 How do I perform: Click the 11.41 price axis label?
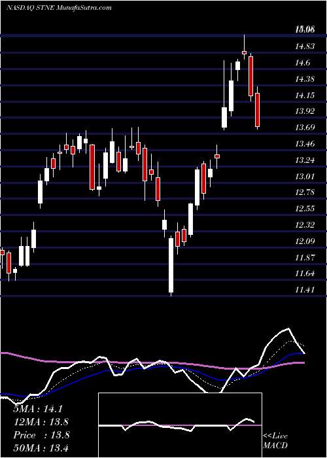(305, 290)
